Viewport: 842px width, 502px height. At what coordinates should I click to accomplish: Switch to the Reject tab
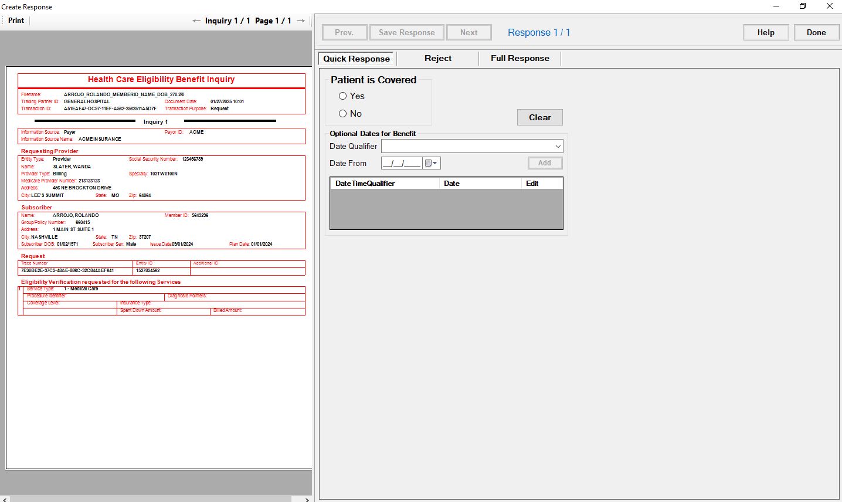coord(438,58)
